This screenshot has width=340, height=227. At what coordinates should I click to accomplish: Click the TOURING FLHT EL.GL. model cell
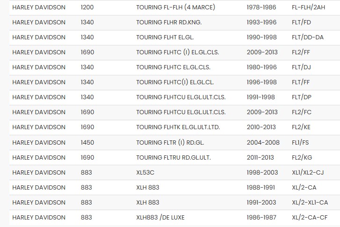click(x=164, y=37)
